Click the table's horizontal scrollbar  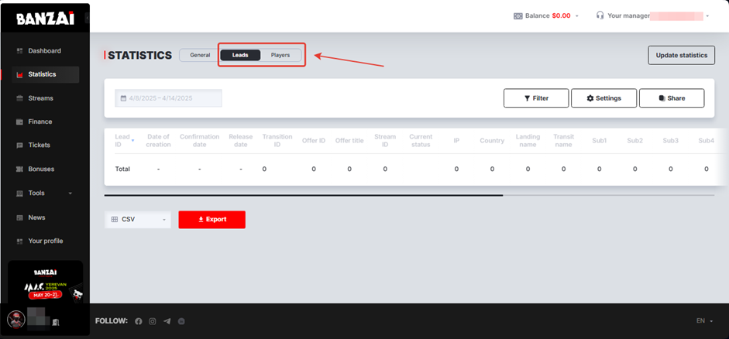pyautogui.click(x=304, y=196)
